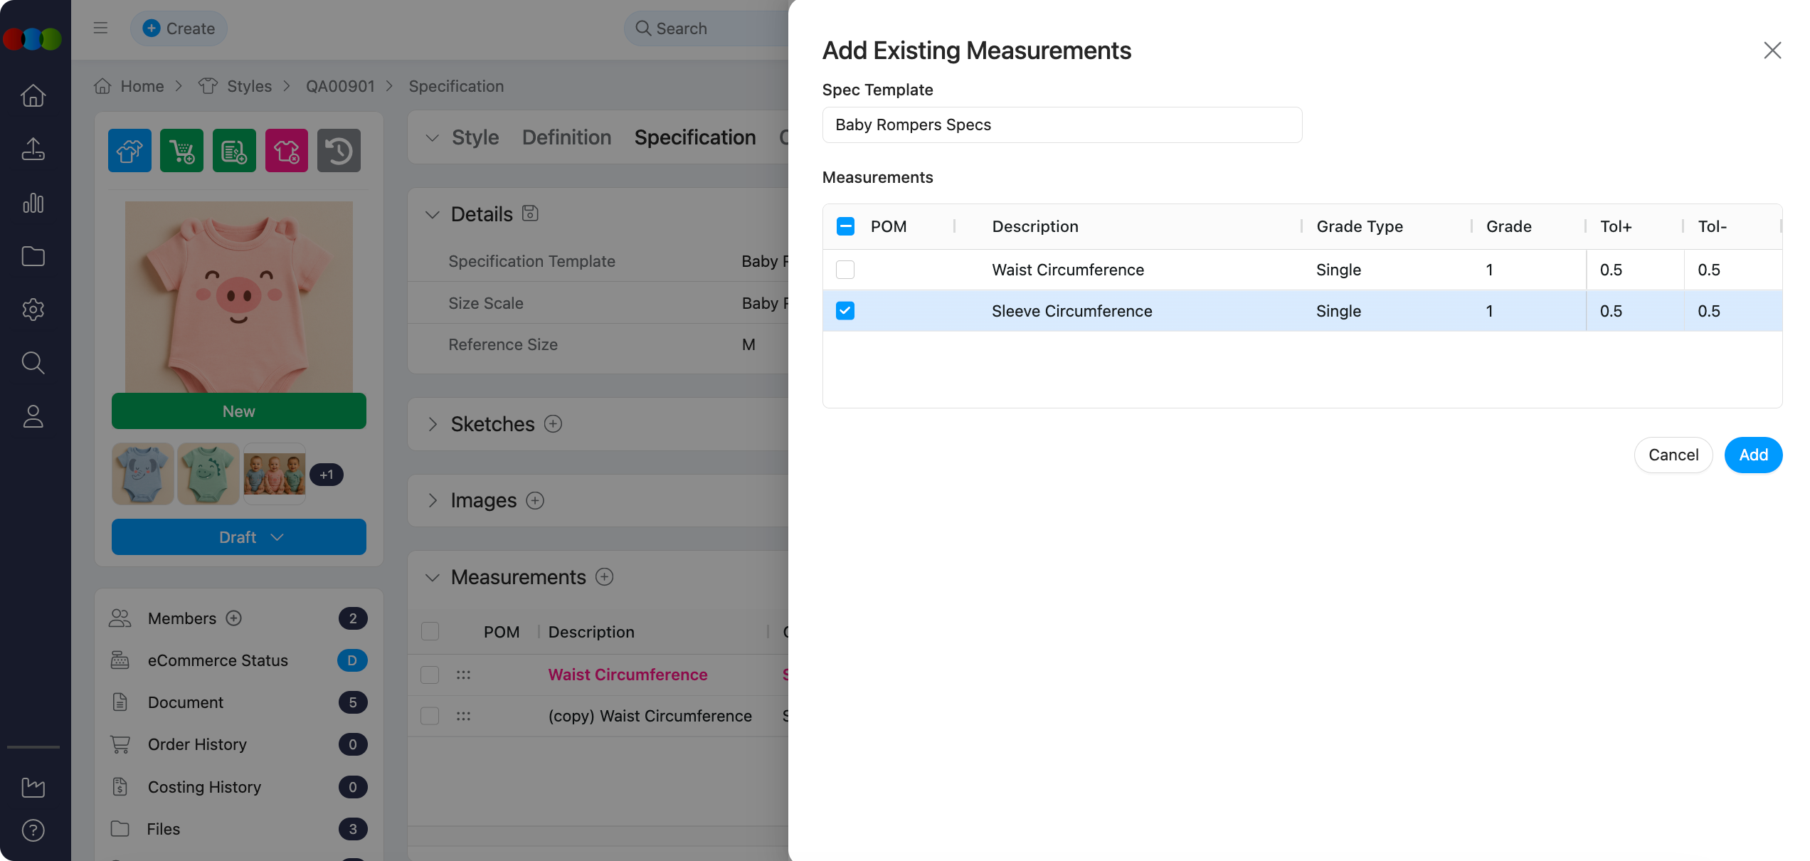Open the upload icon in sidebar

coord(33,149)
